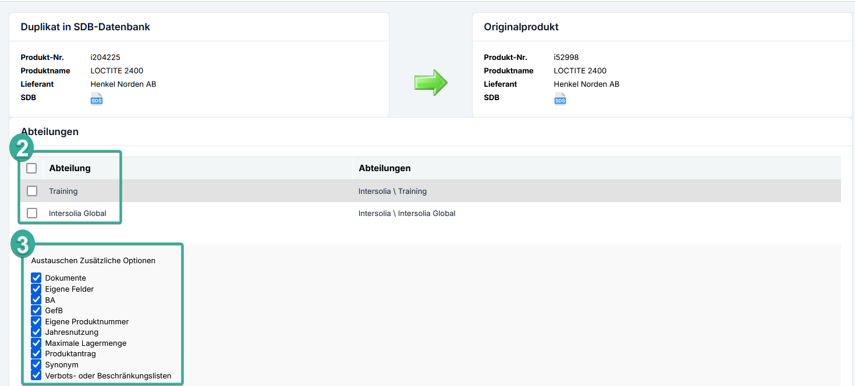Click the 'Intersolia \ Intersolia Global' path cell
The width and height of the screenshot is (855, 386).
coord(407,213)
